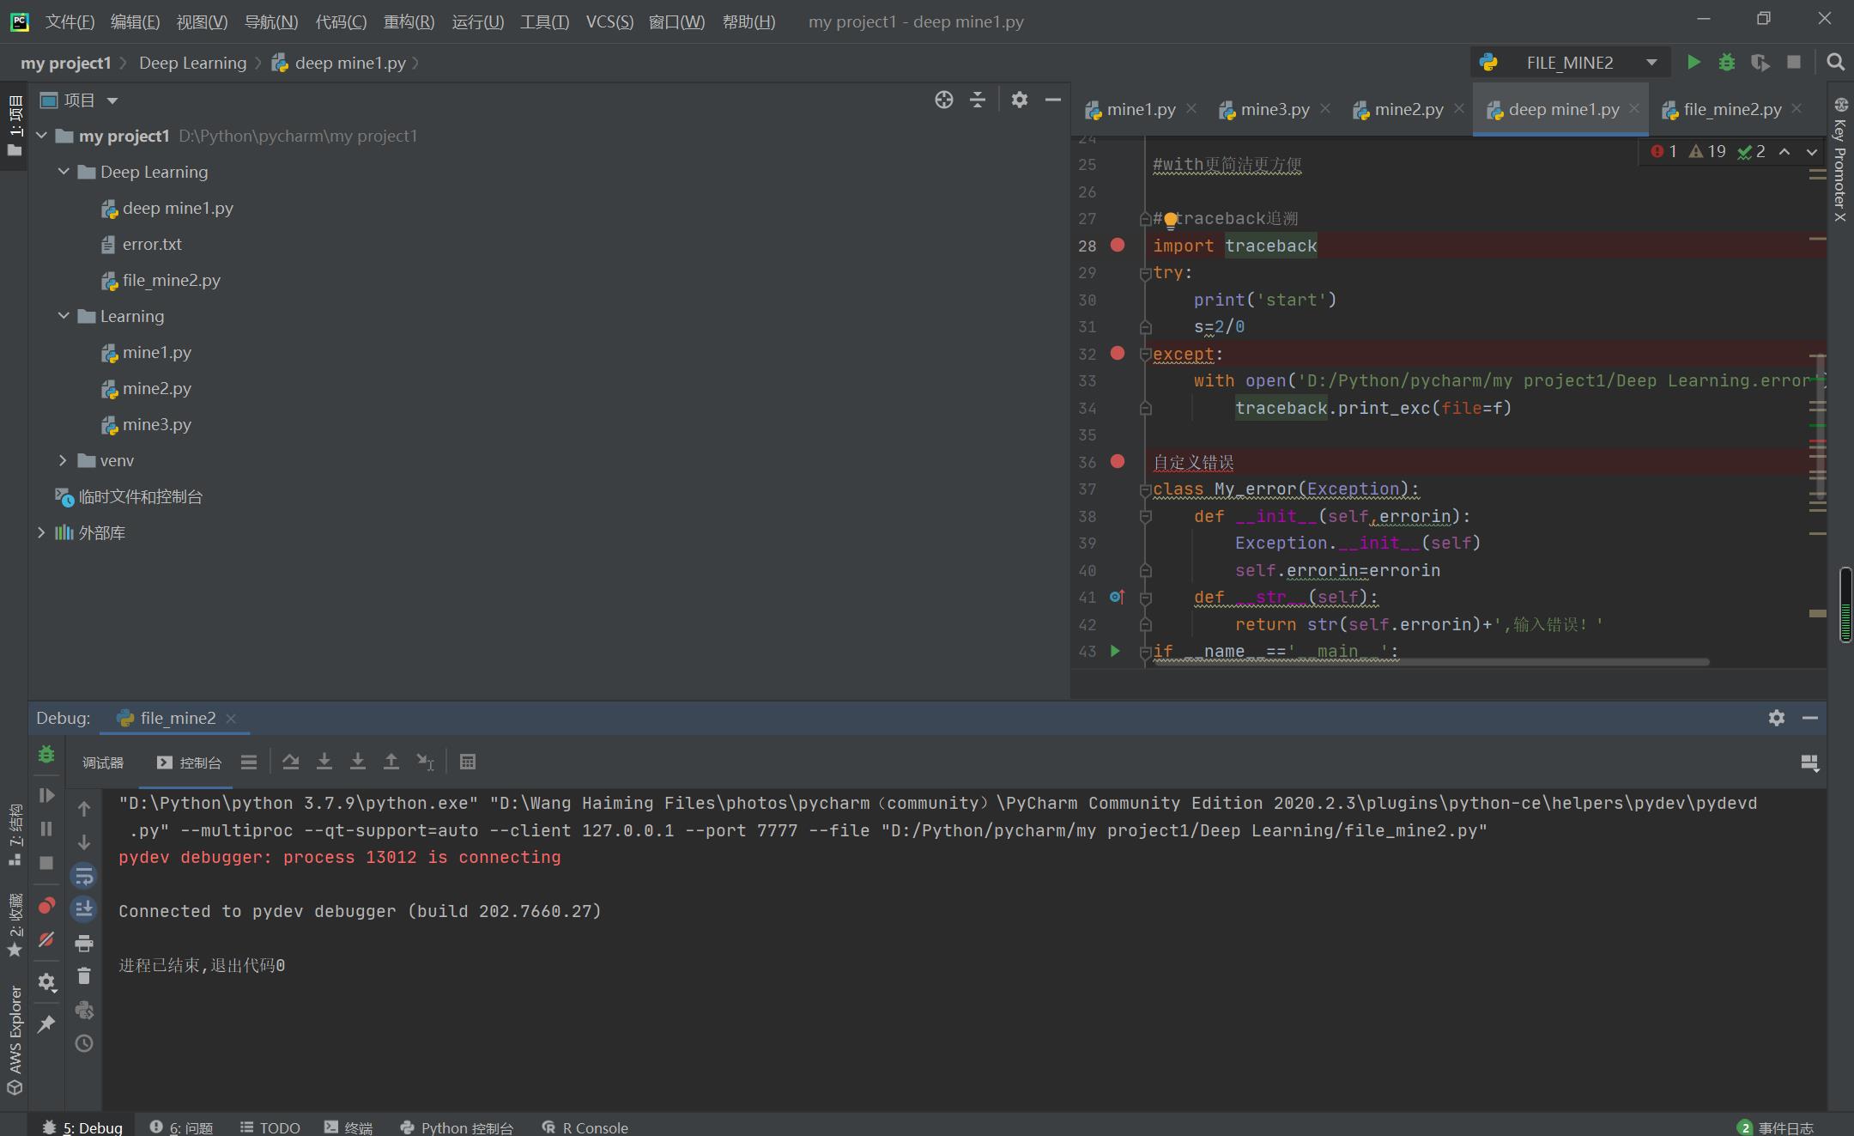Remove breakpoint on line 28
Viewport: 1854px width, 1136px height.
tap(1118, 245)
